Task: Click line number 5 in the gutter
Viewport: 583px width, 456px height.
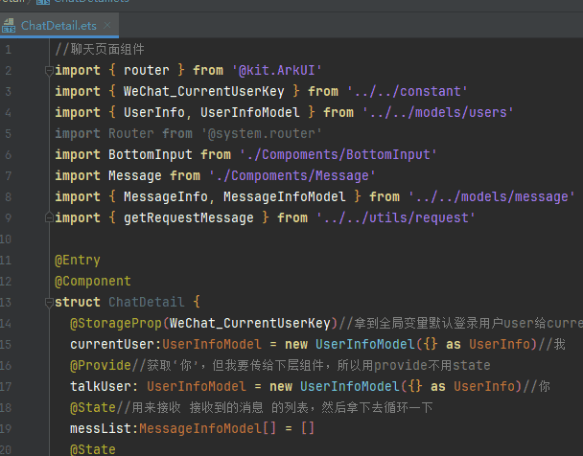Action: pyautogui.click(x=9, y=134)
